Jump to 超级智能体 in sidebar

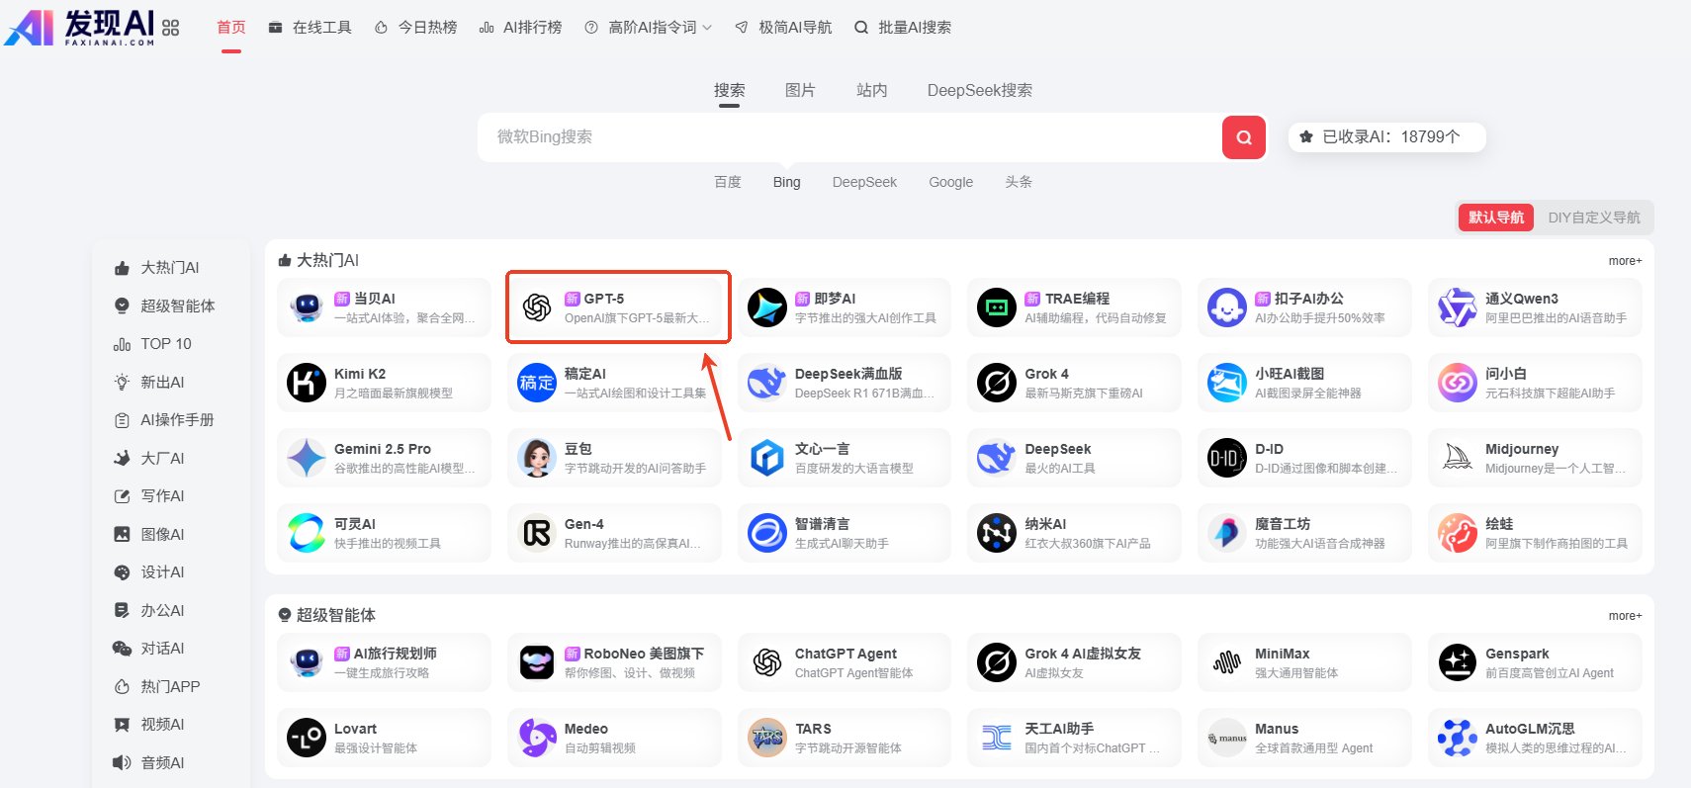[x=164, y=306]
